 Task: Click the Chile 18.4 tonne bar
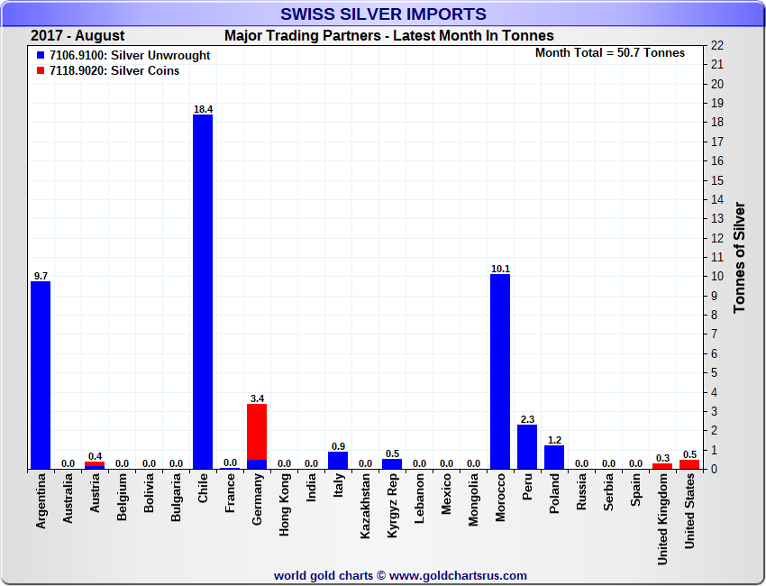(203, 291)
